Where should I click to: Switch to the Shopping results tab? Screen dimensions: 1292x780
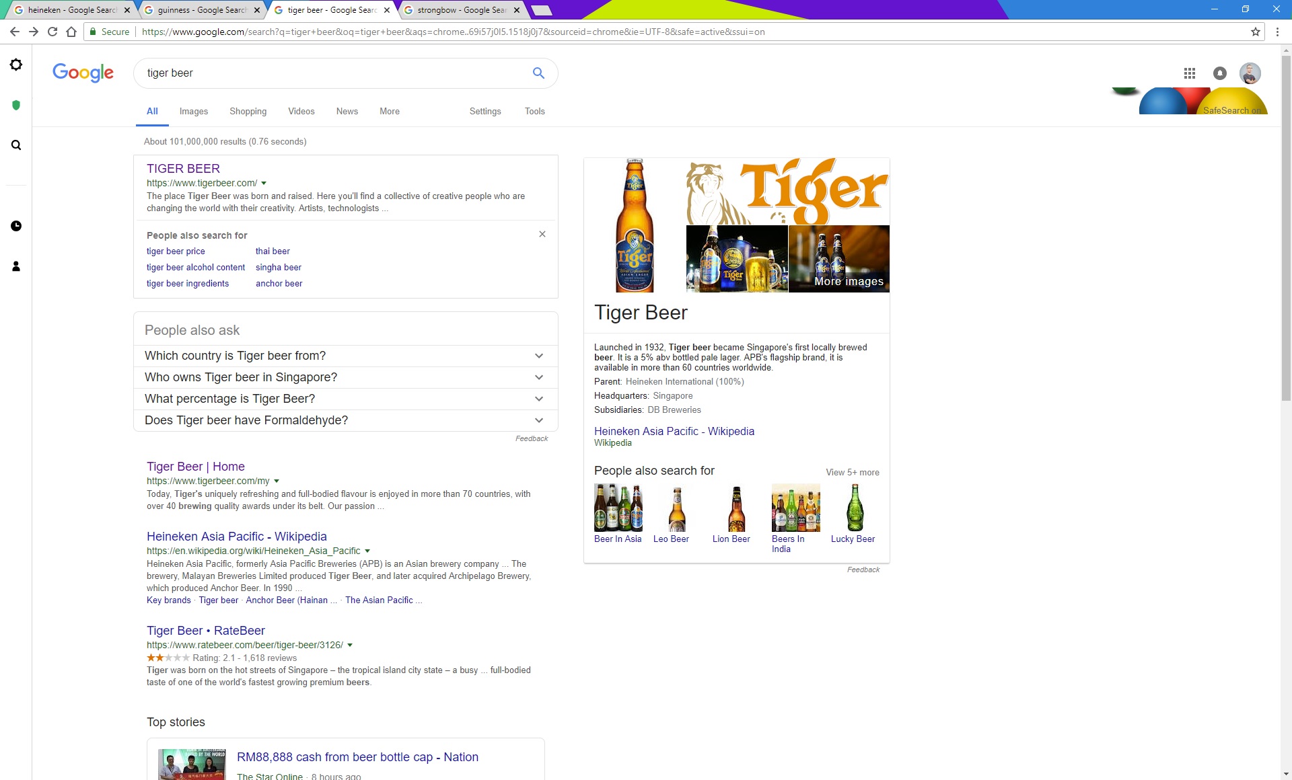248,112
